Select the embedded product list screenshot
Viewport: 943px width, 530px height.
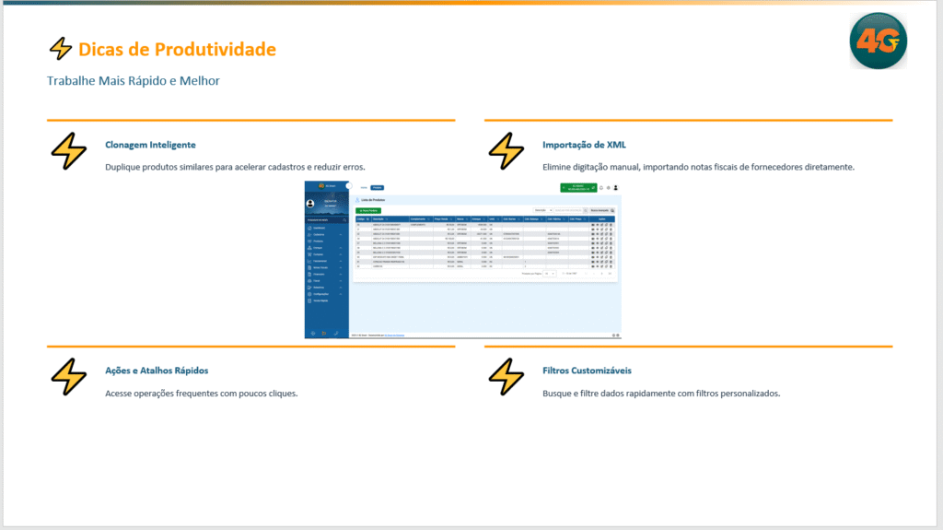tap(462, 260)
